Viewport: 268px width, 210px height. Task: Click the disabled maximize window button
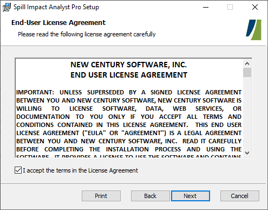[230, 7]
